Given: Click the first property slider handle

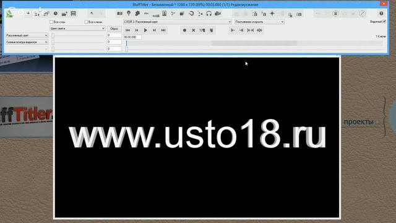Looking at the screenshot, I should point(53,36).
